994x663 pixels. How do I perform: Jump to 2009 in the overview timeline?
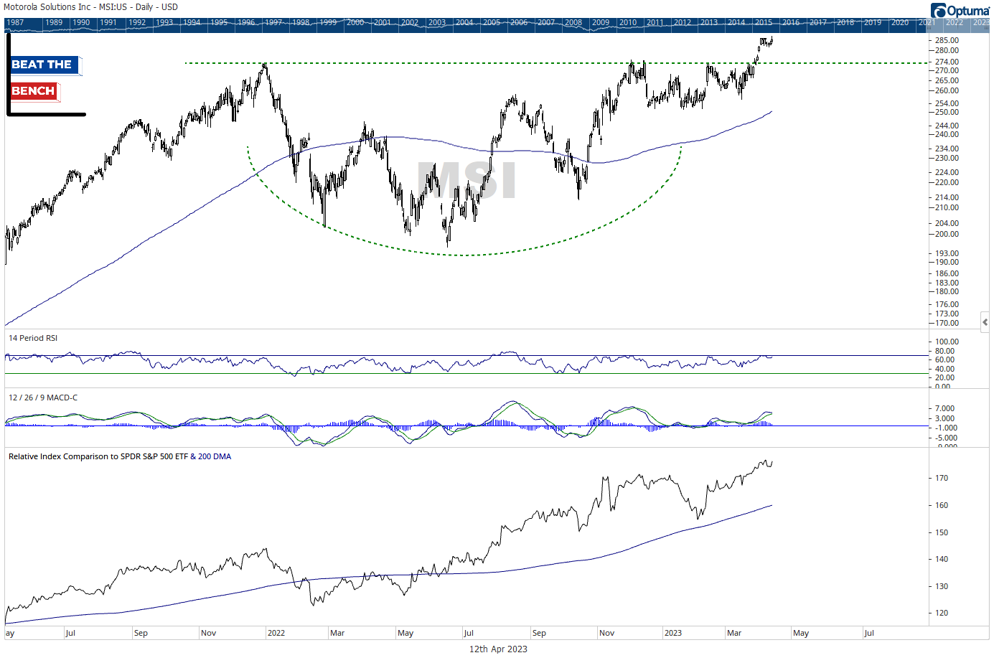click(601, 22)
